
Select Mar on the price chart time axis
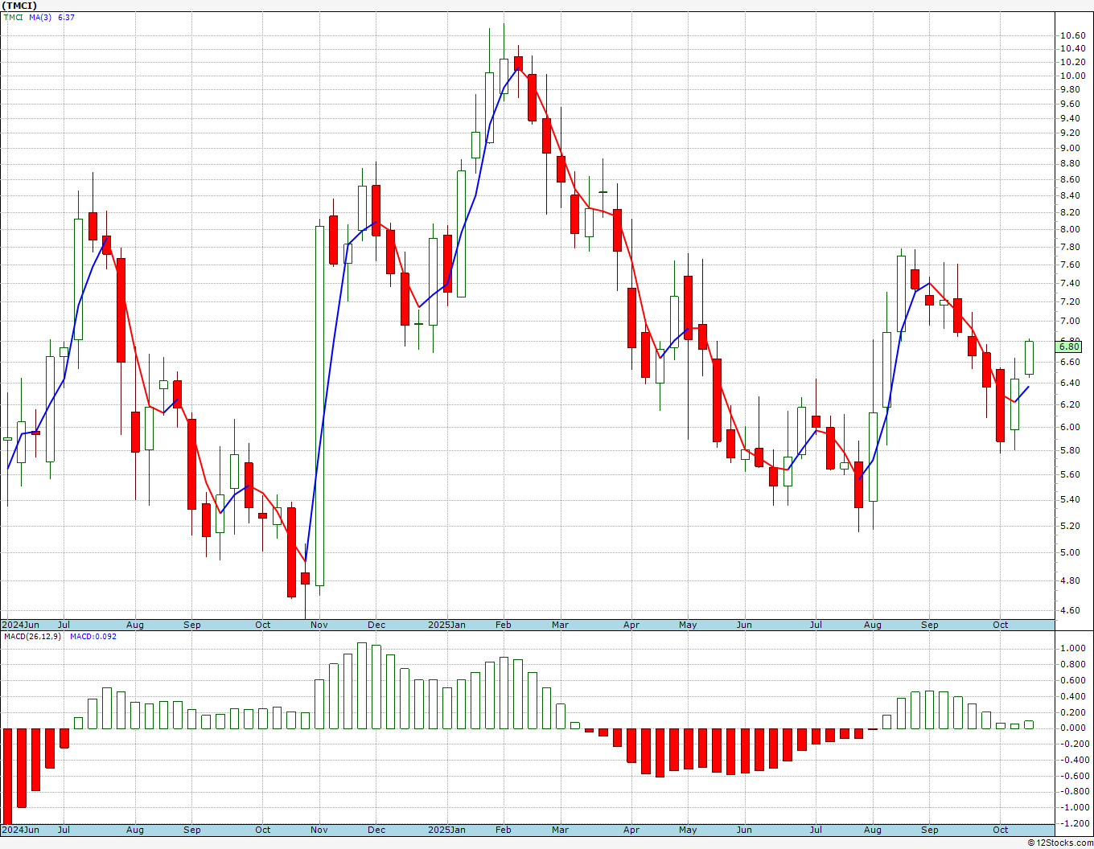click(x=560, y=625)
